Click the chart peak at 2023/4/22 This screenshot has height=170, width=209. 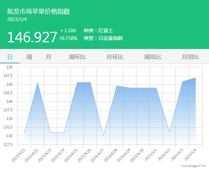(x=38, y=83)
